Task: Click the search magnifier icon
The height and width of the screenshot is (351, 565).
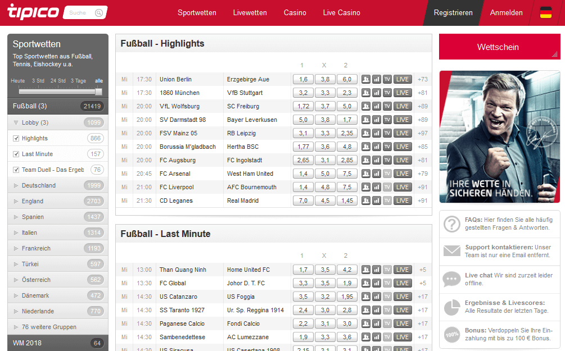Action: (99, 13)
